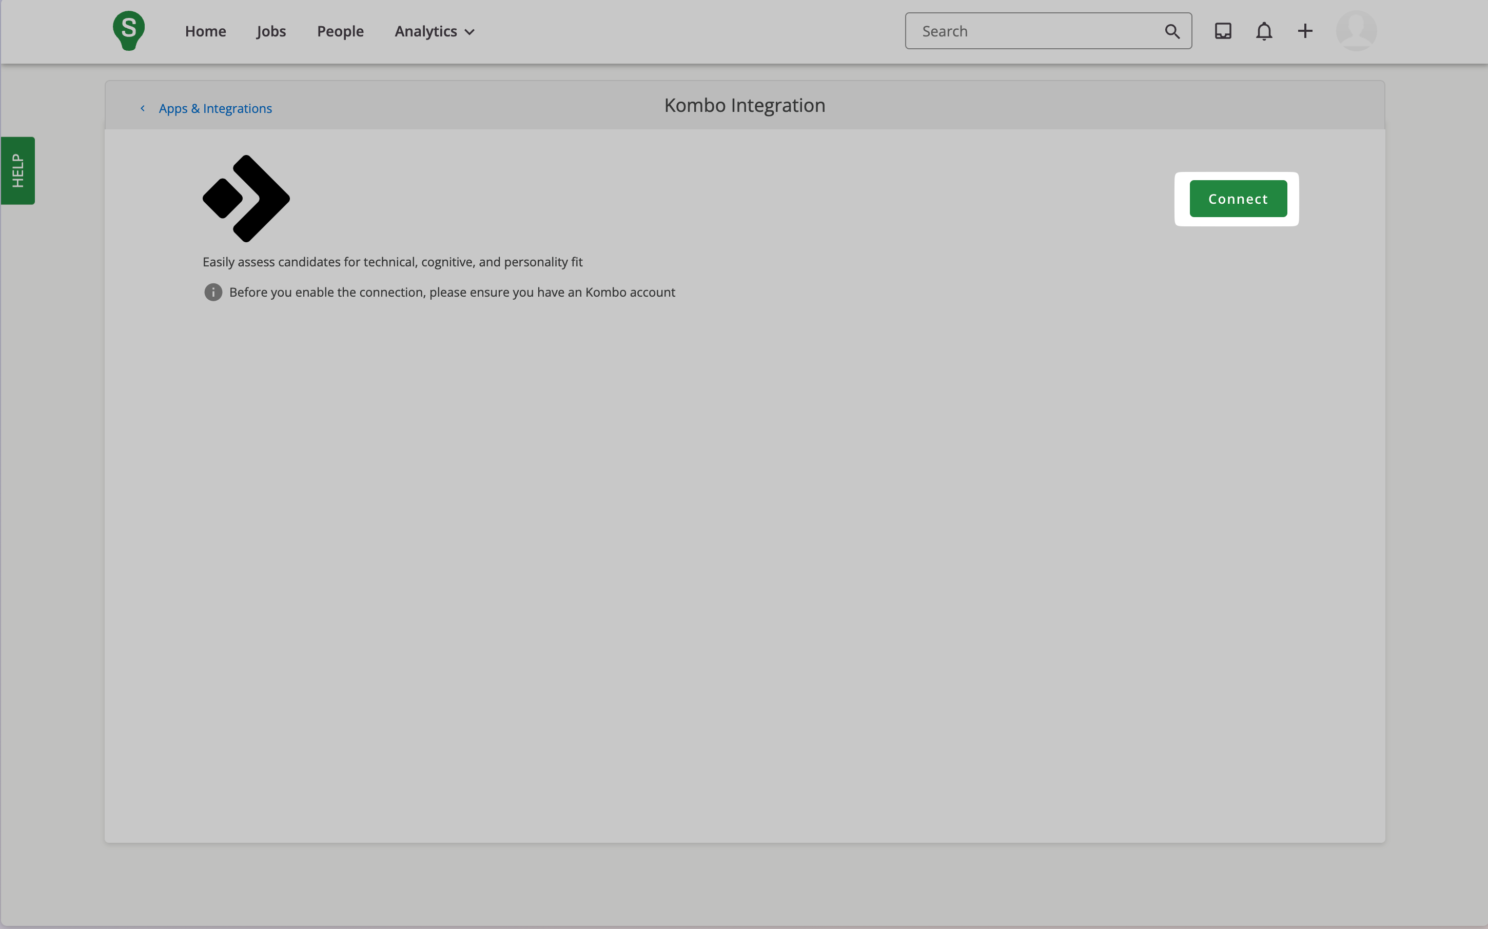Go to the Jobs page
Image resolution: width=1488 pixels, height=929 pixels.
[x=271, y=31]
